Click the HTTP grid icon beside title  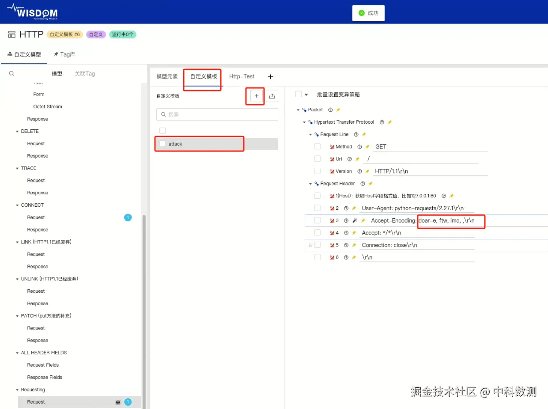[12, 34]
